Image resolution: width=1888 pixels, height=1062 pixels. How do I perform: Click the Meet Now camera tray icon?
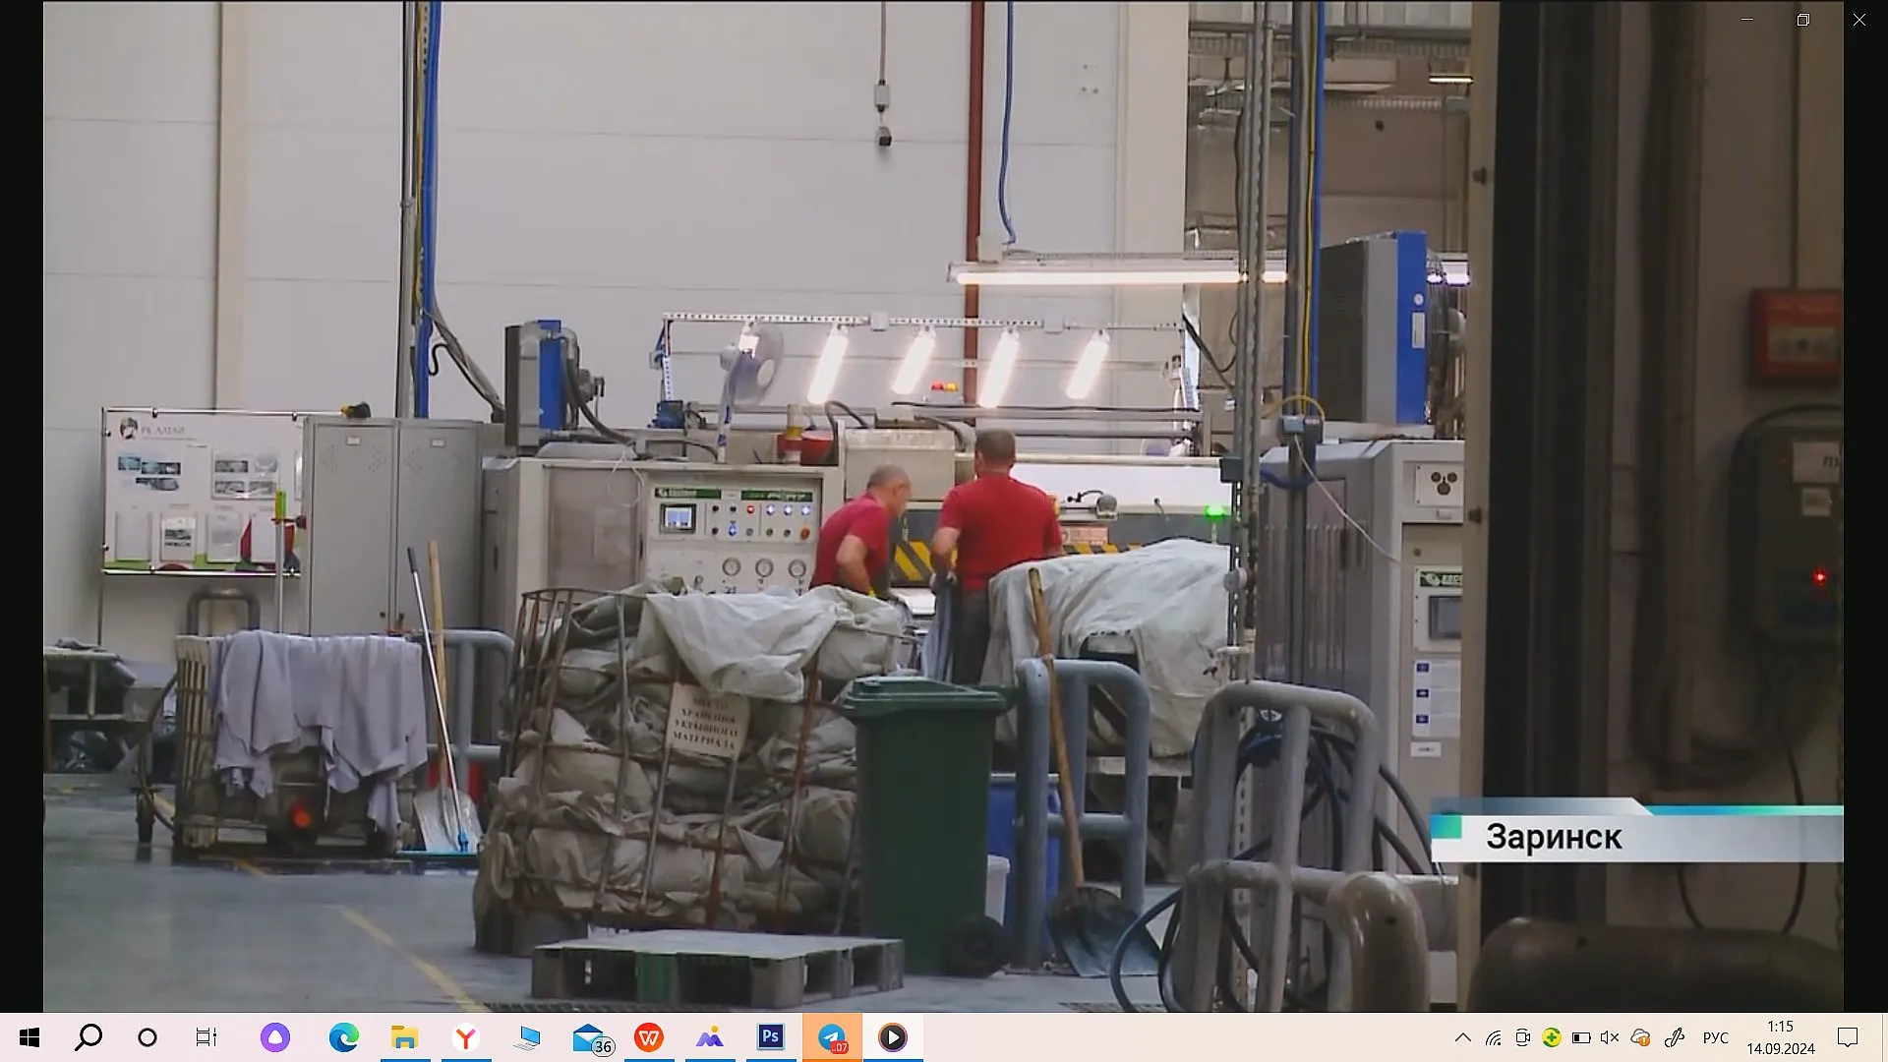click(1522, 1037)
